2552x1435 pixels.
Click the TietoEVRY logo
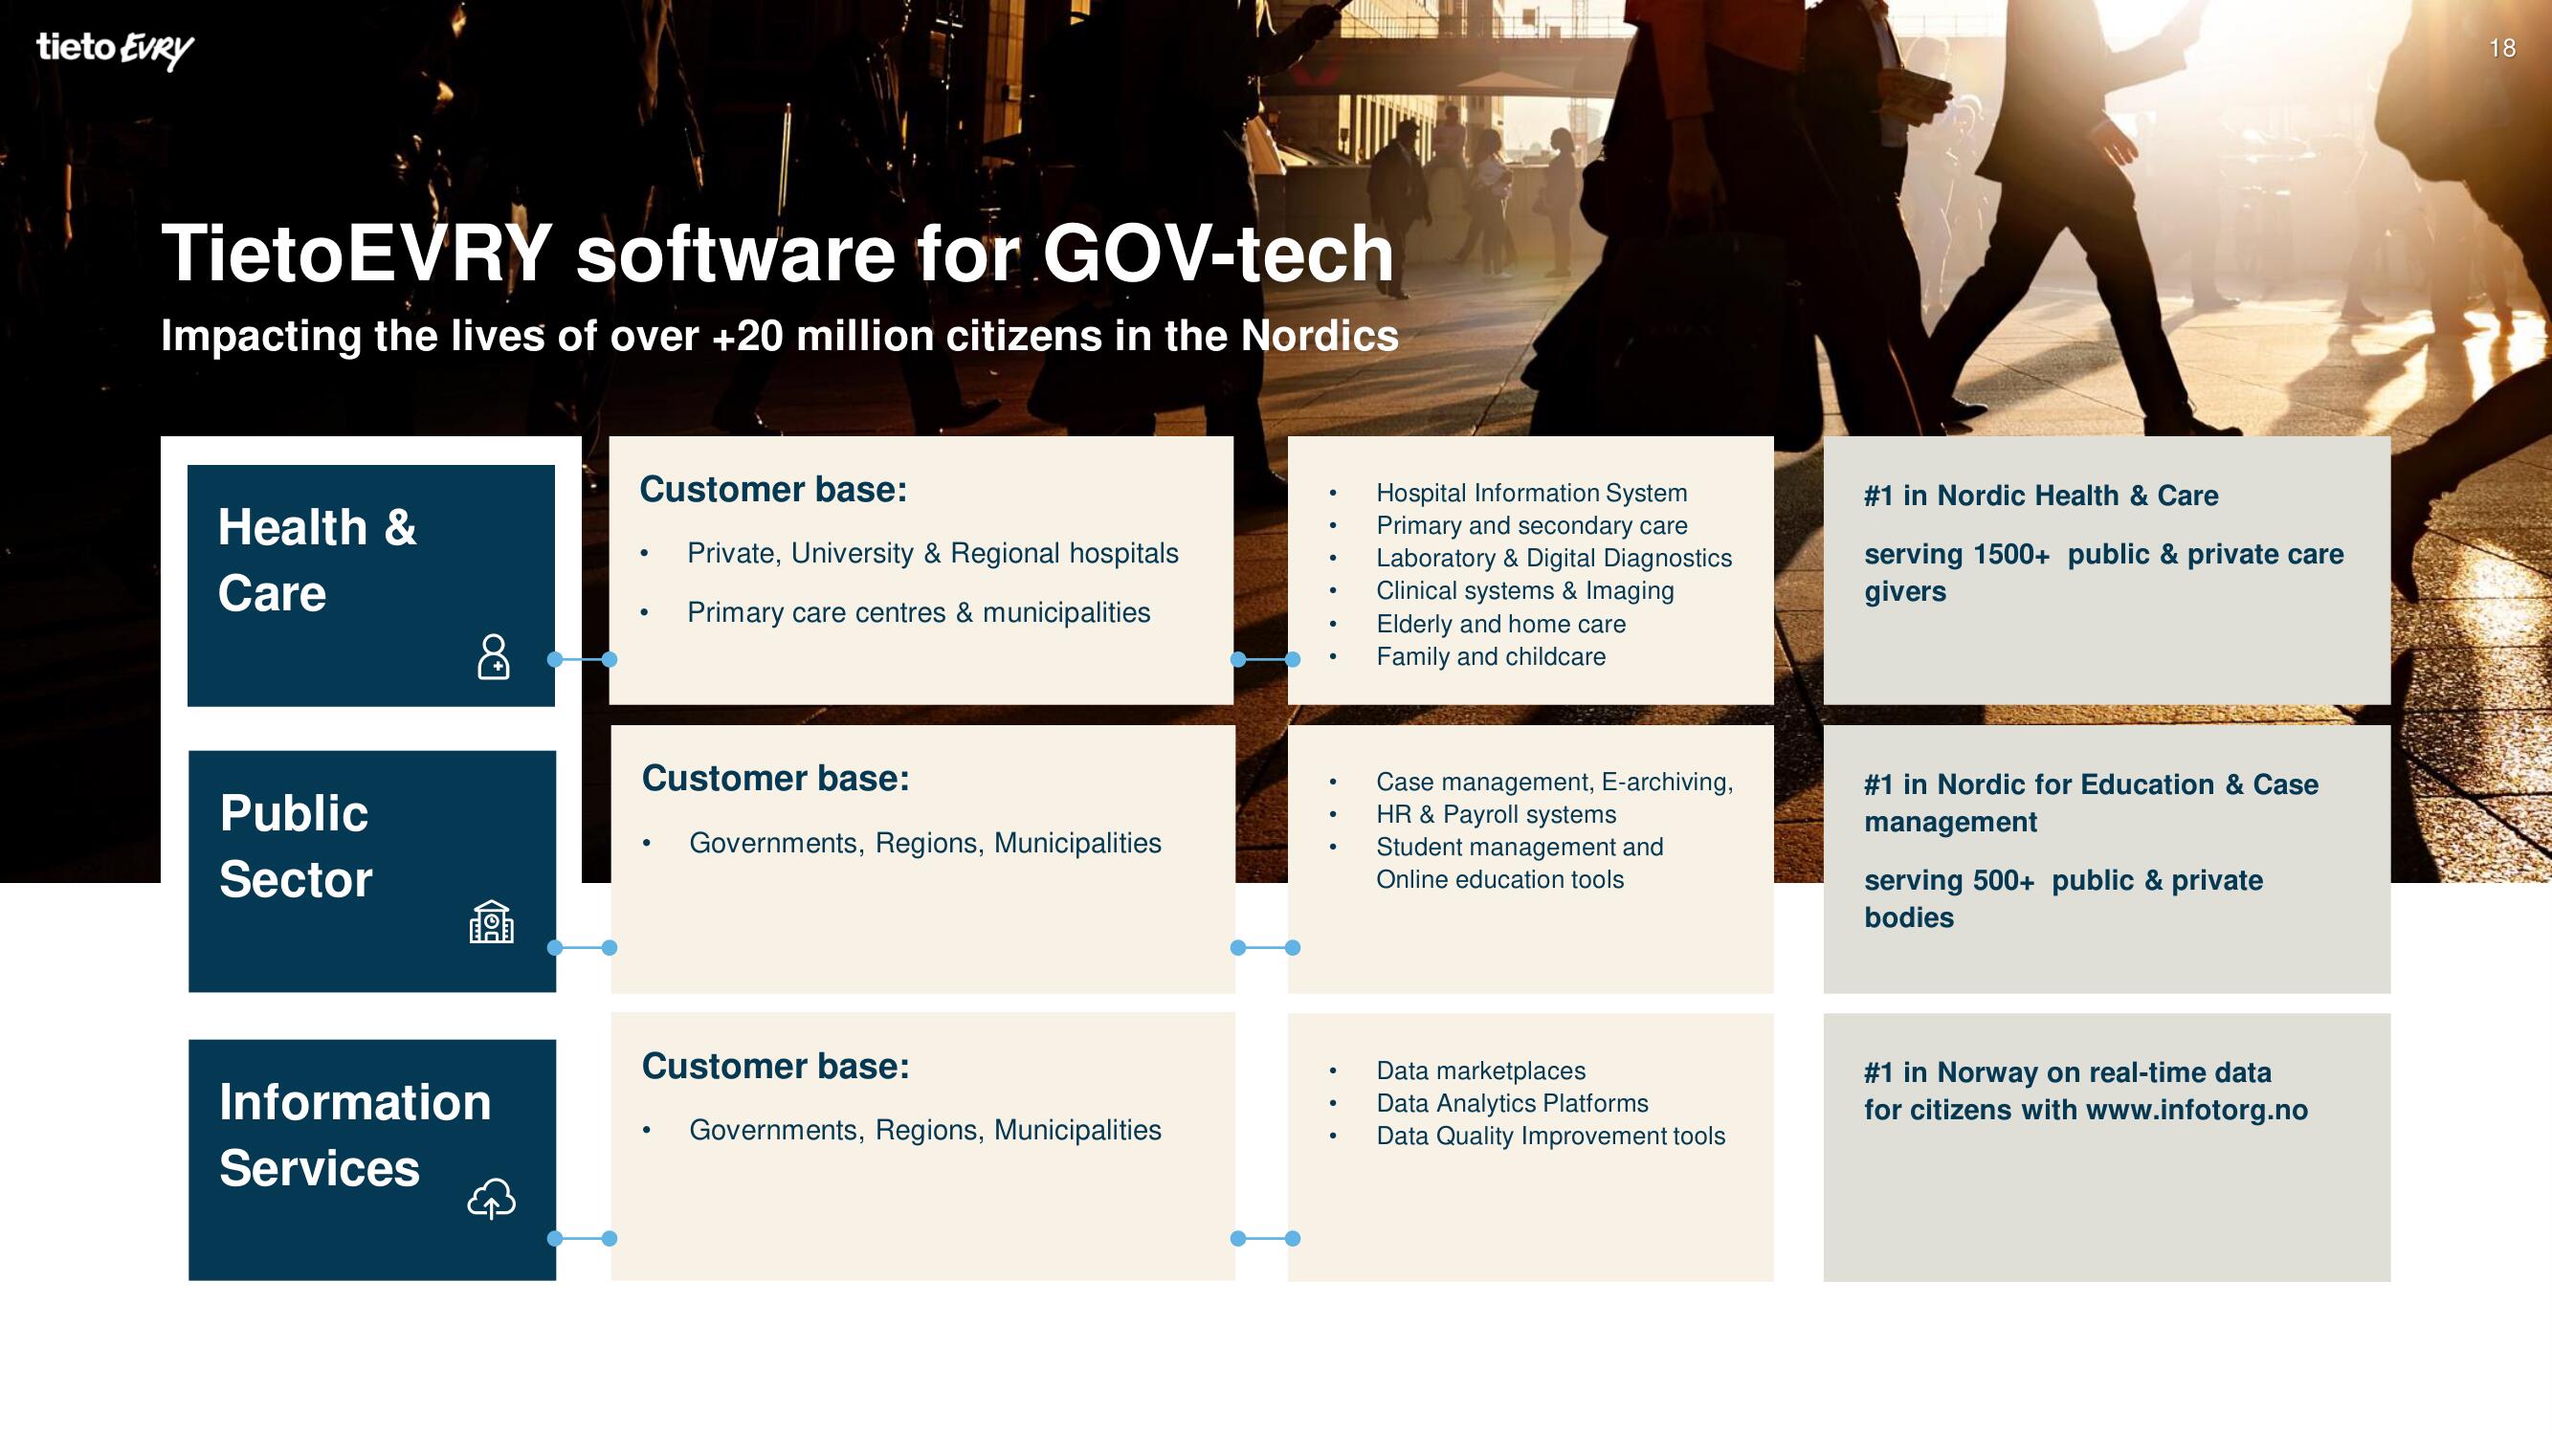point(115,50)
